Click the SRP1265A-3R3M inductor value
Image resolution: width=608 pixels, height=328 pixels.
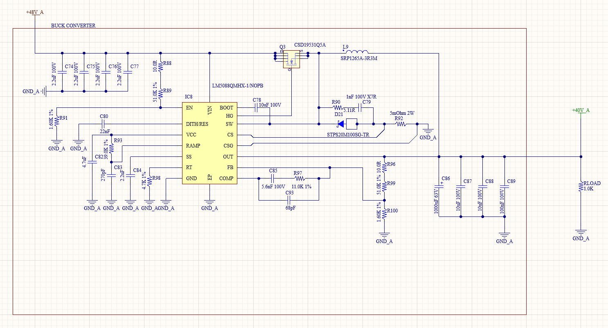click(359, 58)
